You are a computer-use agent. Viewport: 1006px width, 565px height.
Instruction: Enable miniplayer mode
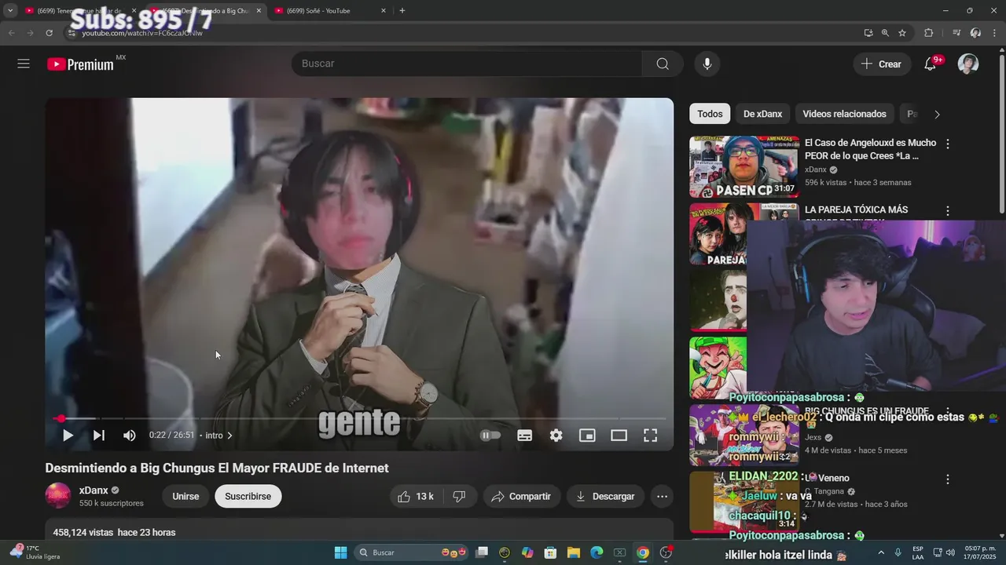pyautogui.click(x=587, y=435)
